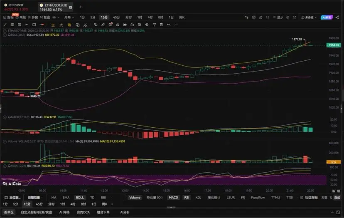344x218 pixels.
Task: Collapse the RSI(6,12,24) panel
Action: [x=5, y=166]
